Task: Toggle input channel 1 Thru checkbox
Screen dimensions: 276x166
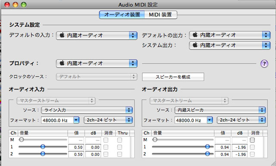Action: pos(120,147)
